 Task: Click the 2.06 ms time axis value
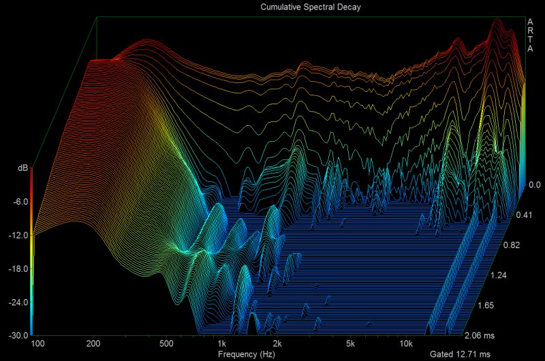(480, 335)
